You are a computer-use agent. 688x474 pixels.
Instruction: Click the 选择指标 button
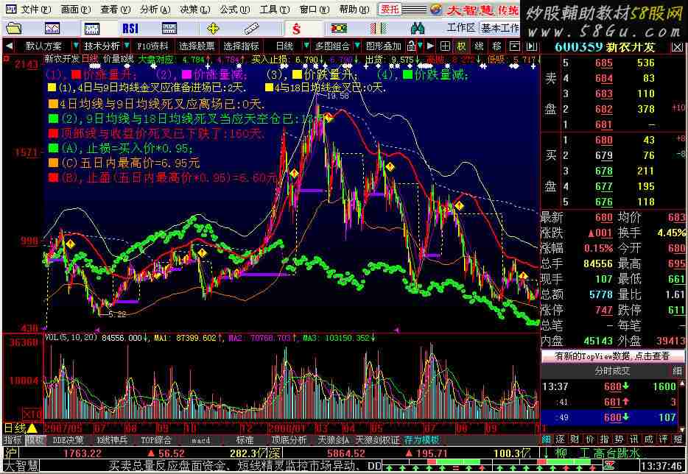coord(241,46)
